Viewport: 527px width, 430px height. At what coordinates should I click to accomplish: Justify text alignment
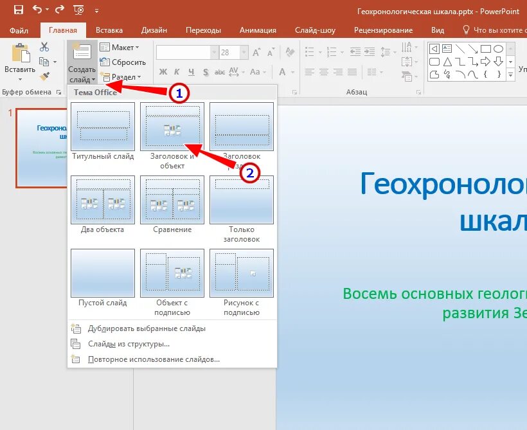[x=352, y=71]
